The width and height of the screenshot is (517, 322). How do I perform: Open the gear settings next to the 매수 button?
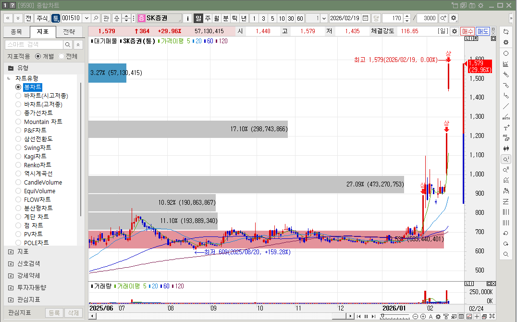pyautogui.click(x=455, y=31)
